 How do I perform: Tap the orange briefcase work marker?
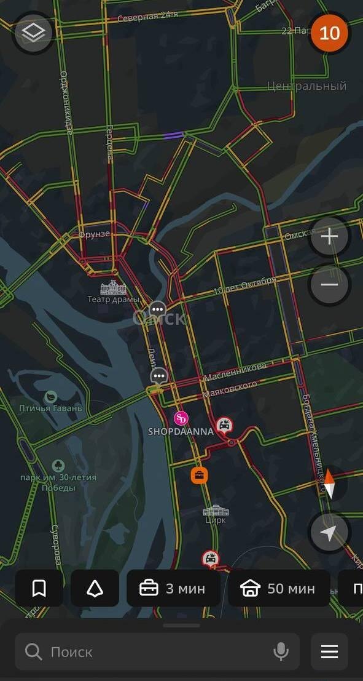(200, 476)
